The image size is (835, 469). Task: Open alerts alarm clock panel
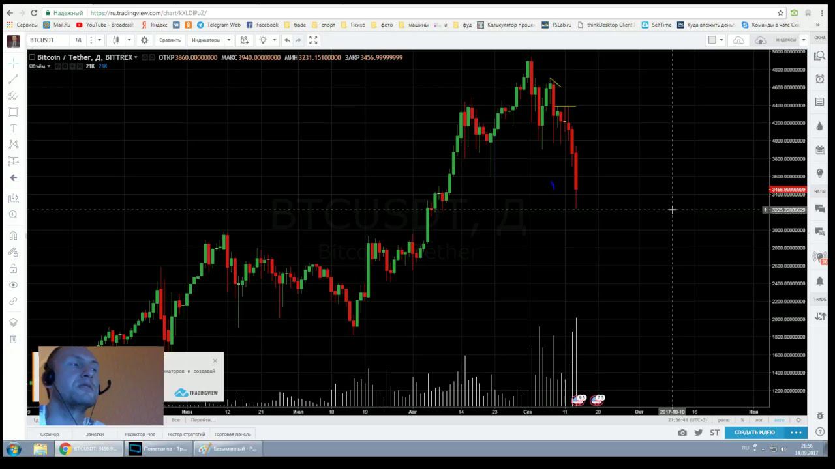coord(820,79)
